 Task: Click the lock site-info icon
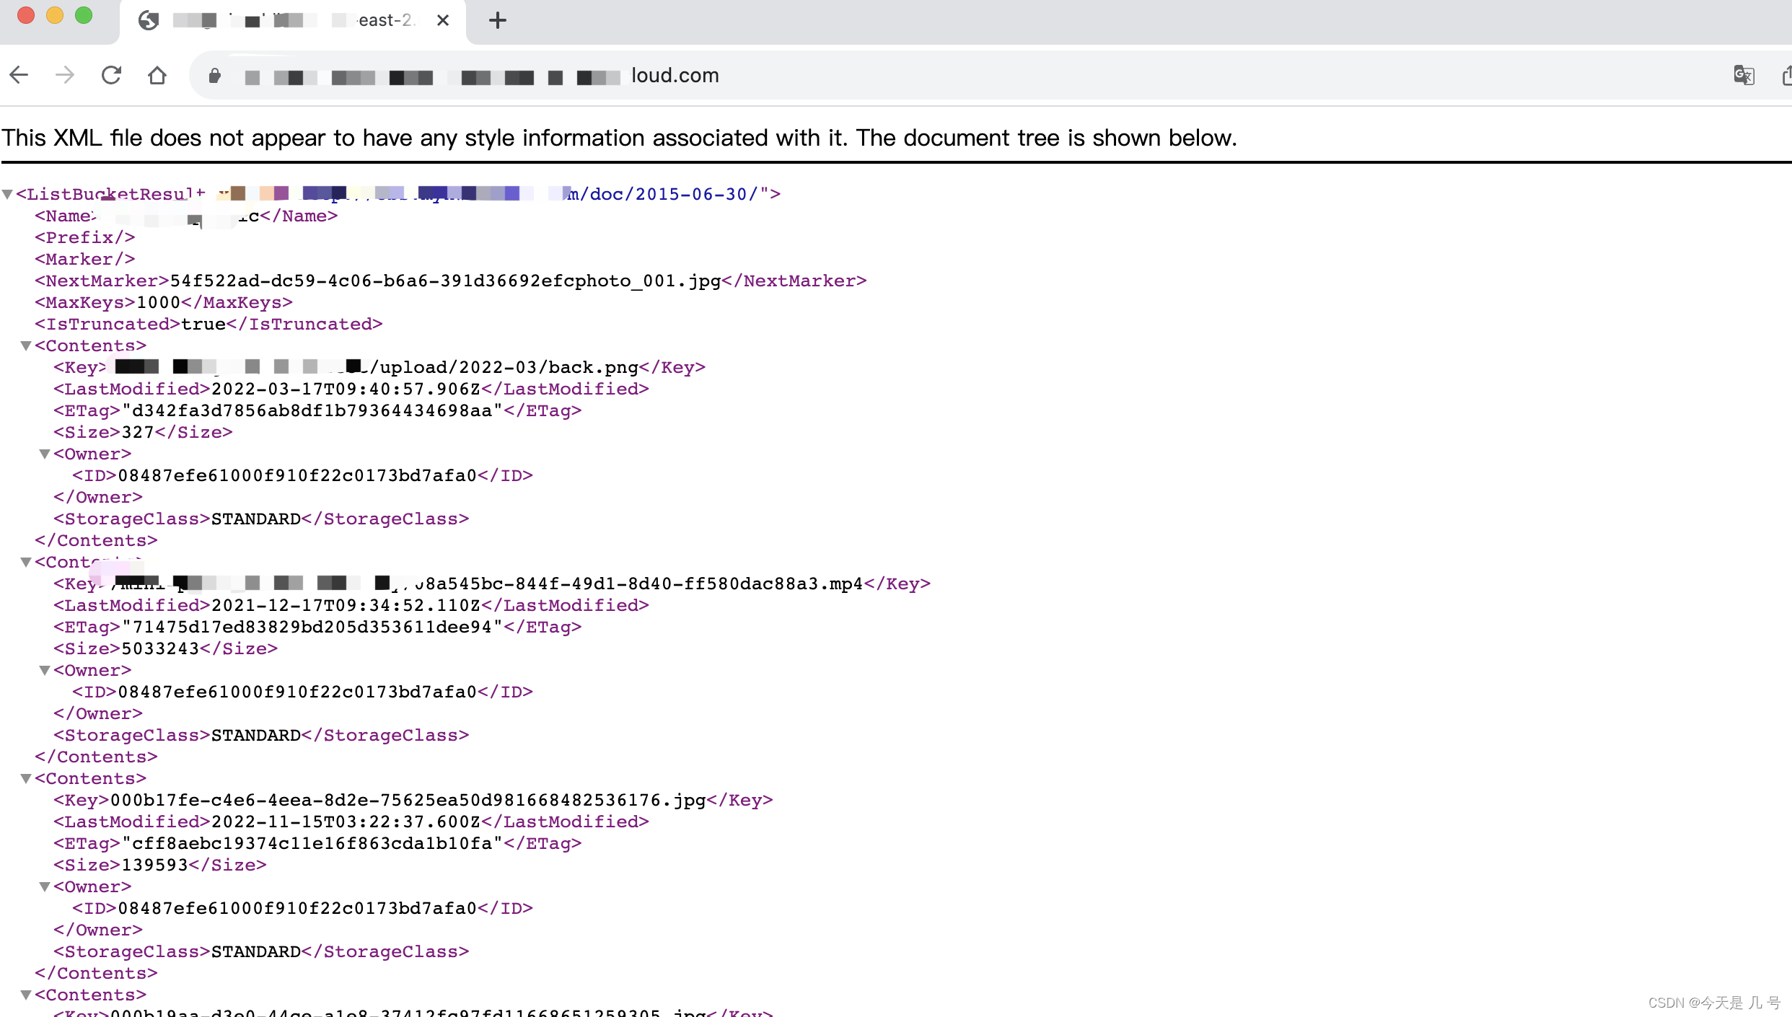tap(214, 76)
